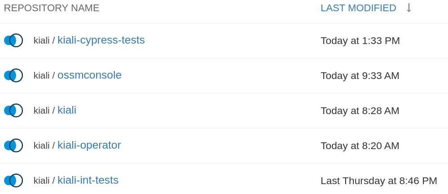Viewport: 448px width, 194px height.
Task: Click the kiali namespace text before ossmconsole
Action: 41,75
